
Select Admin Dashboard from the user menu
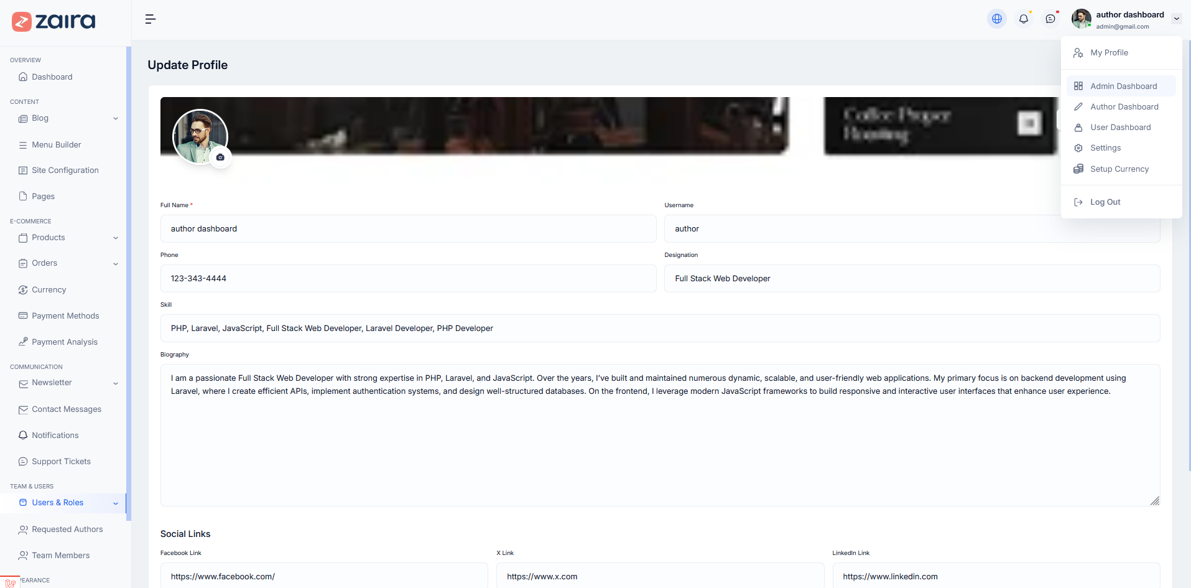(x=1123, y=86)
